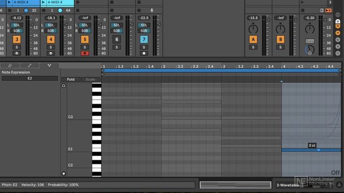The image size is (344, 193).
Task: Click track 3 volume fader handle
Action: tap(32, 24)
